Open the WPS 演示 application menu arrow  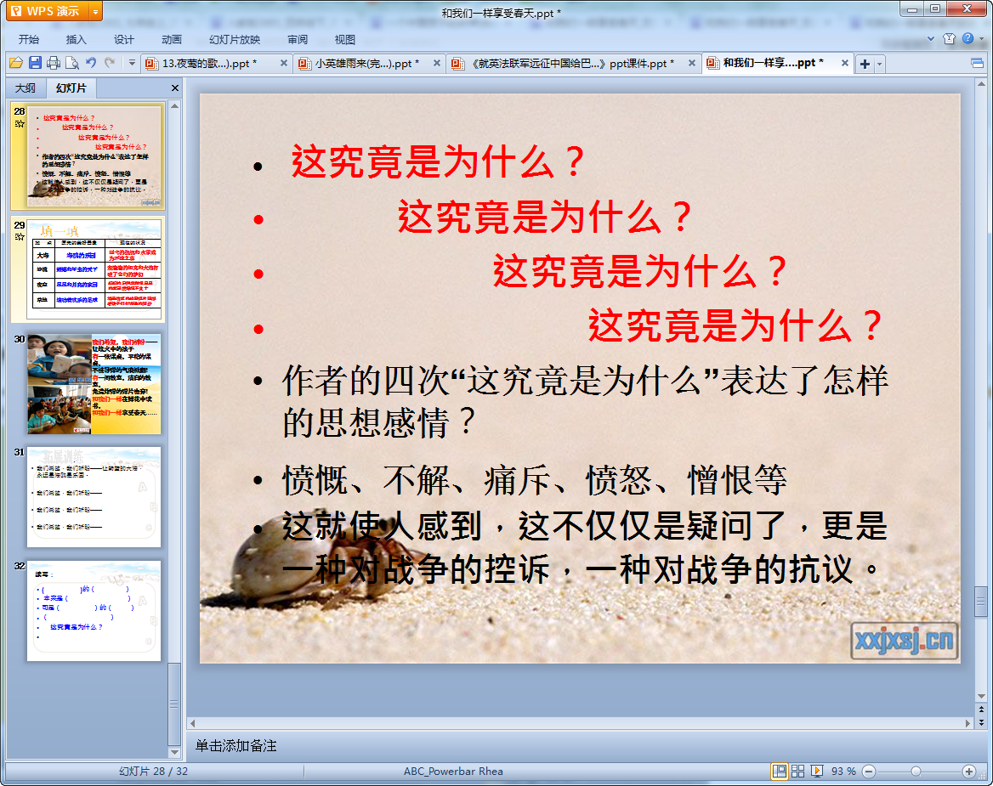[x=95, y=12]
